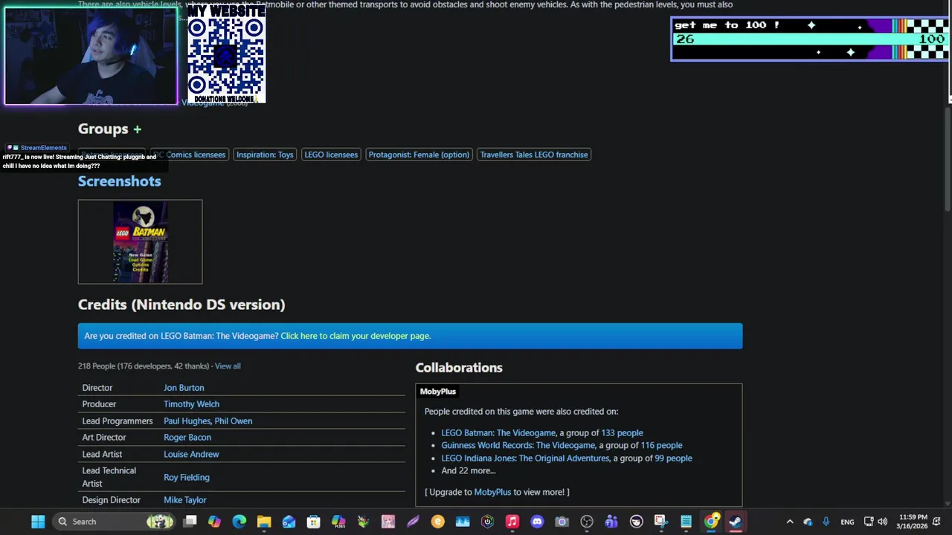Open Microsoft Teams from the taskbar
The height and width of the screenshot is (535, 952).
pos(611,522)
